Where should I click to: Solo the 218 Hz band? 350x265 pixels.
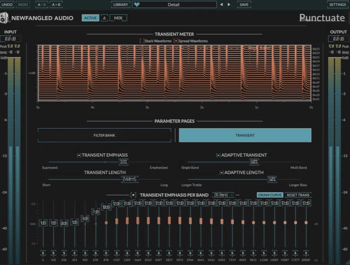[x=64, y=253]
